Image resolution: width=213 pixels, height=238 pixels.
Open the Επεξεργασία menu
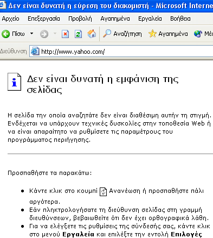click(x=44, y=18)
